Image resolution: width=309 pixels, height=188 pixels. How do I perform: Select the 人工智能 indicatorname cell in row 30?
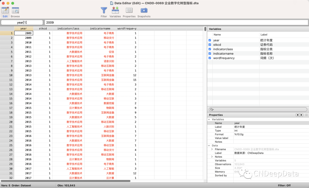(100, 169)
